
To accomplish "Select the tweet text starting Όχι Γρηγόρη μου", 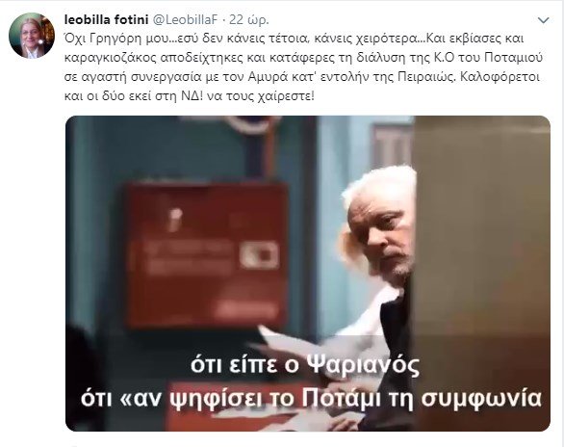I will pyautogui.click(x=303, y=67).
